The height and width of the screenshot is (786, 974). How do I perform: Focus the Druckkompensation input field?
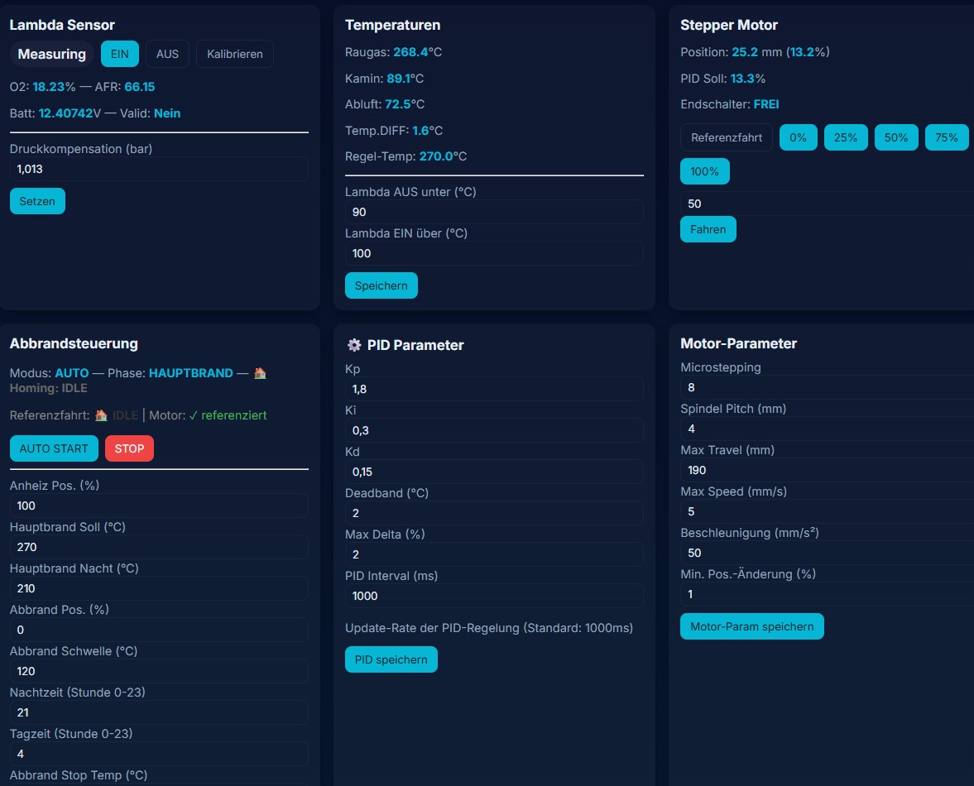158,169
